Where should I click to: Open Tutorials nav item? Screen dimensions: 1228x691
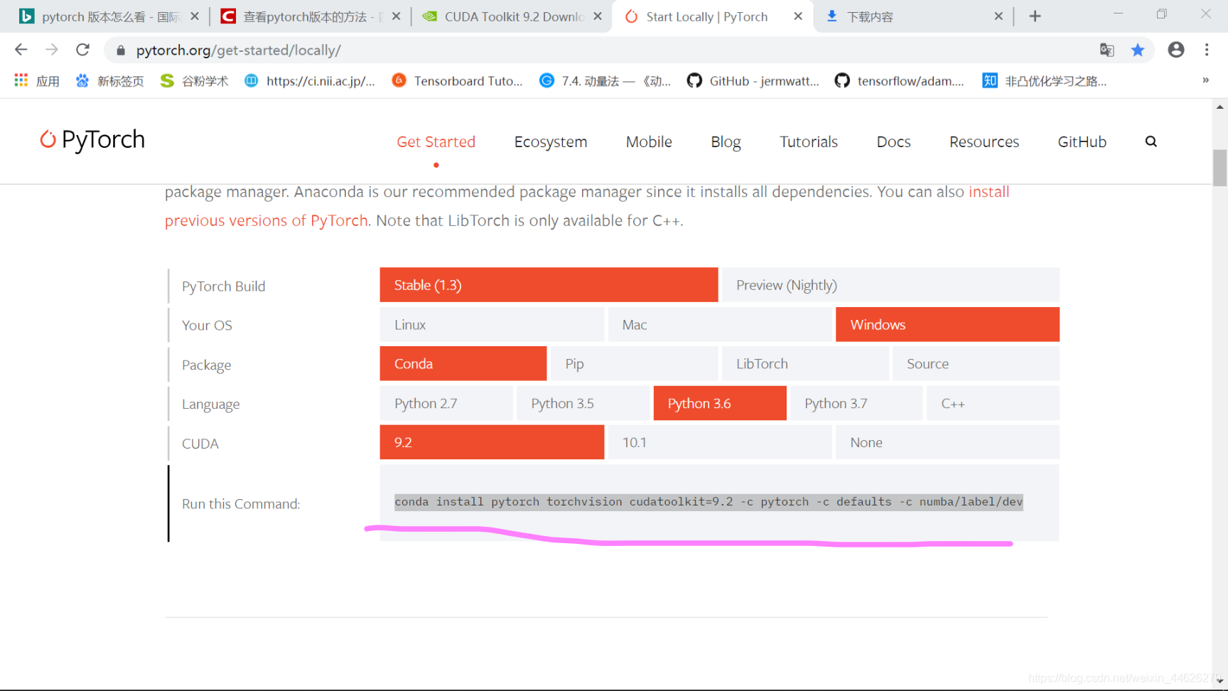[809, 142]
